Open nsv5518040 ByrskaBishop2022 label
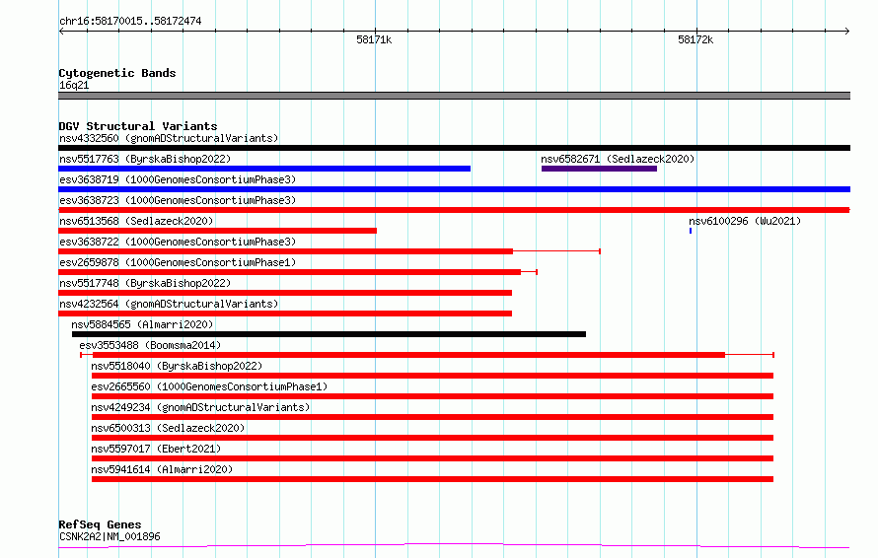Screen dimensions: 878x558 click(177, 366)
